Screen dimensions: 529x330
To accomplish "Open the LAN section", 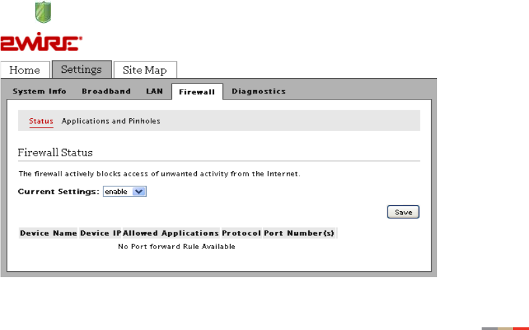I will pyautogui.click(x=155, y=92).
